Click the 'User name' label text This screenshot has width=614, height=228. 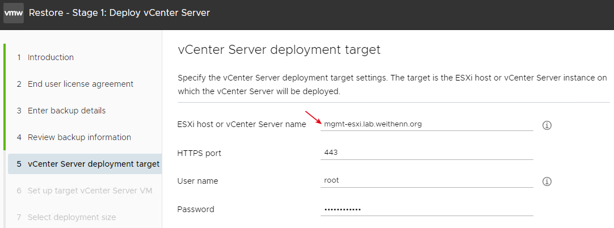(x=197, y=181)
